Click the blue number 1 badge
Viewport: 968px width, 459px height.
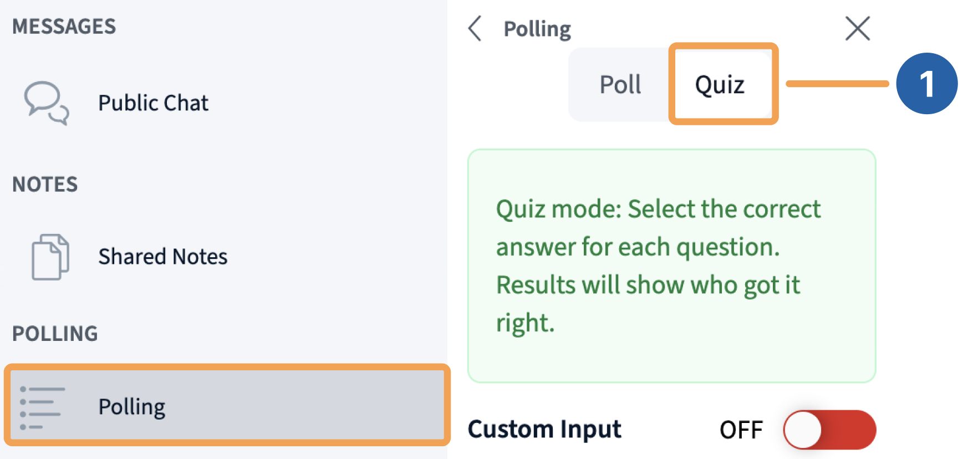(926, 84)
